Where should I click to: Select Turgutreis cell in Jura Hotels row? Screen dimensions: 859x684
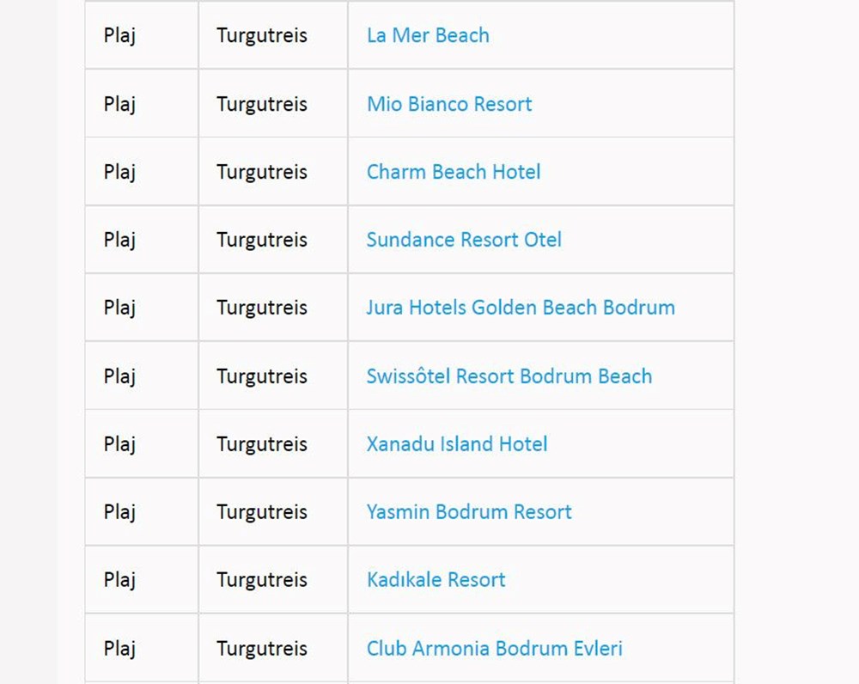click(262, 308)
